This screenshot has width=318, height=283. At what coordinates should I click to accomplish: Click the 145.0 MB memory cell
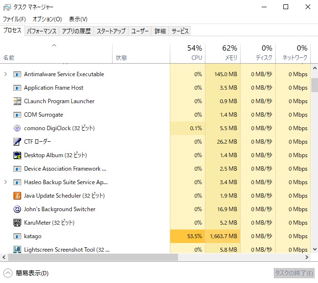point(223,74)
